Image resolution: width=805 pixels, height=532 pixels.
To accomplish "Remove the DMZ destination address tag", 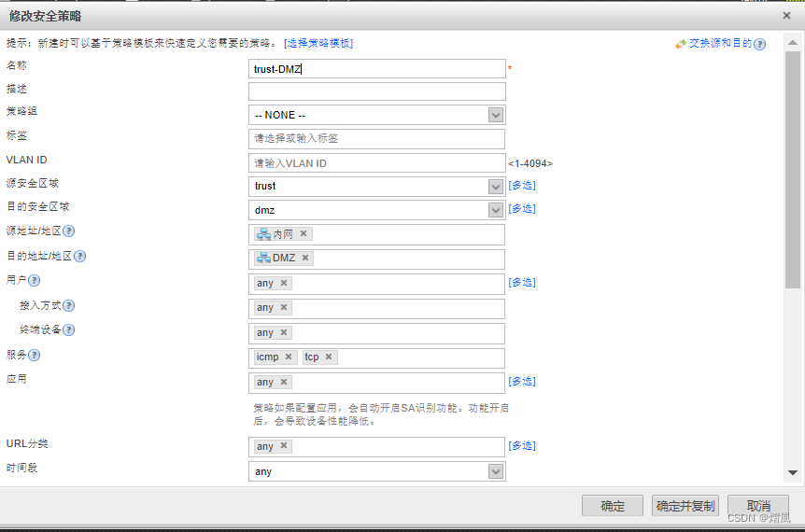I will [x=305, y=259].
